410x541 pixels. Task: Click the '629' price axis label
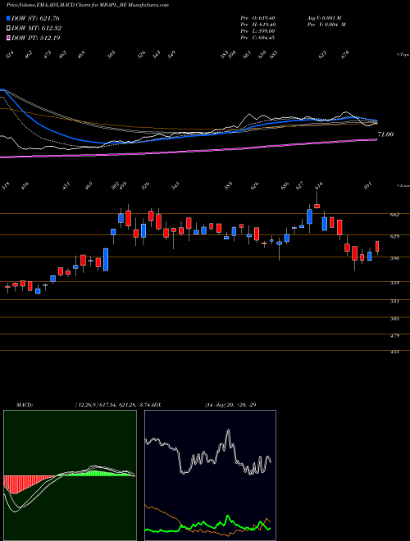click(x=394, y=236)
